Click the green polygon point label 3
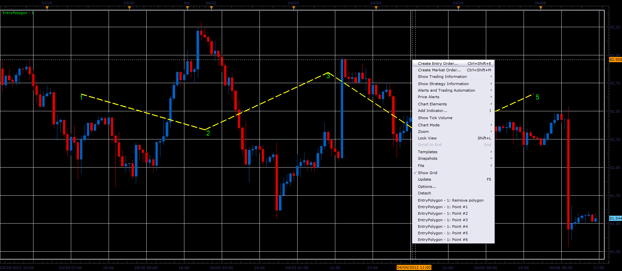The image size is (622, 271). 328,76
